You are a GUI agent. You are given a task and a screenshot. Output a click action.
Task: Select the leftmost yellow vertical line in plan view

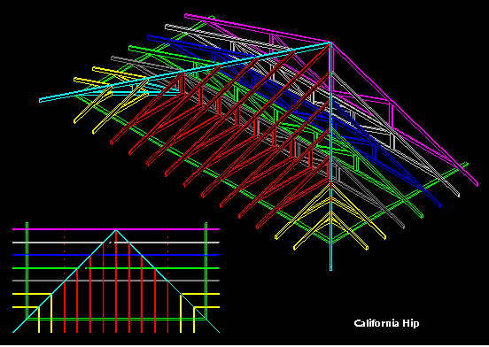point(39,320)
